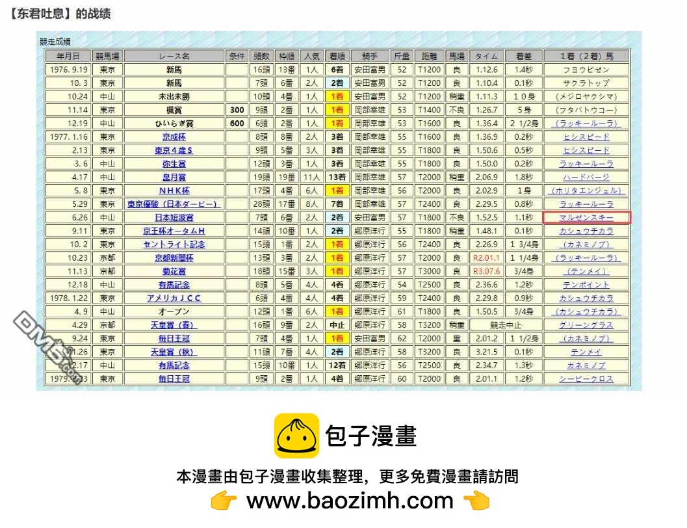
Task: Select the (メジロヤクシマ) cell
Action: pos(586,96)
